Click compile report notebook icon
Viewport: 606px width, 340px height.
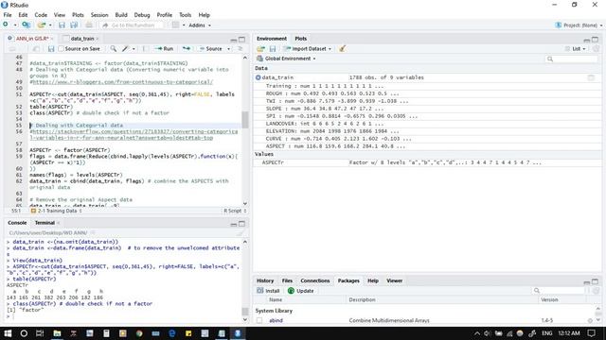145,48
